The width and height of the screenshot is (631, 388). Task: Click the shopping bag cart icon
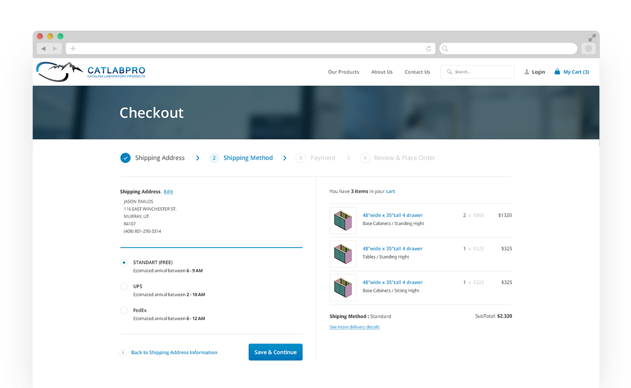[x=557, y=72]
